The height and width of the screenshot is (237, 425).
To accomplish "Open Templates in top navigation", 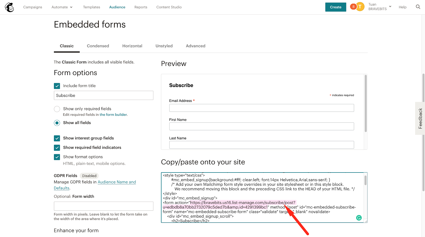I will 91,7.
